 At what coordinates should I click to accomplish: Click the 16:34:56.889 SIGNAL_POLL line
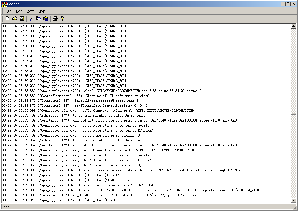click(x=65, y=26)
